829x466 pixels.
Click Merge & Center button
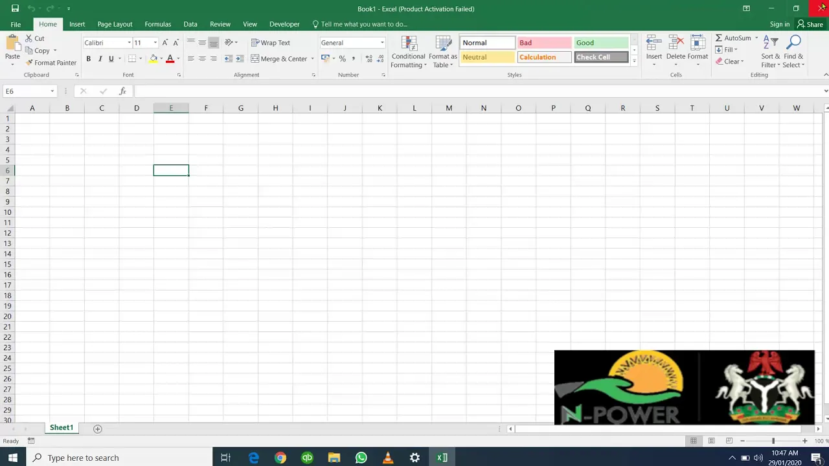(x=279, y=59)
